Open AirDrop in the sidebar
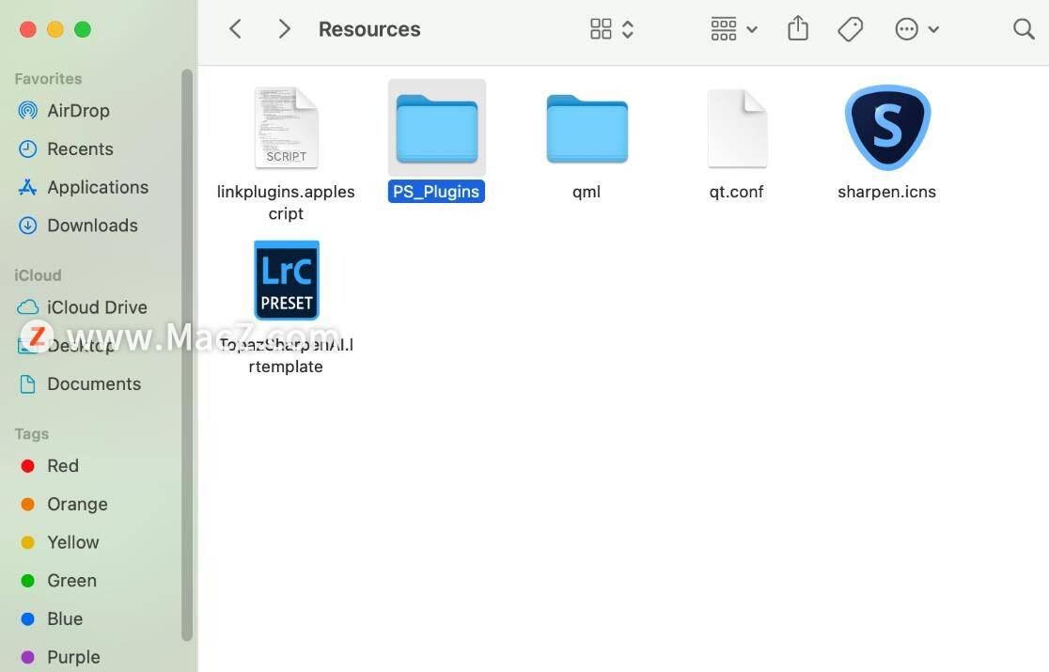The width and height of the screenshot is (1049, 672). [78, 111]
